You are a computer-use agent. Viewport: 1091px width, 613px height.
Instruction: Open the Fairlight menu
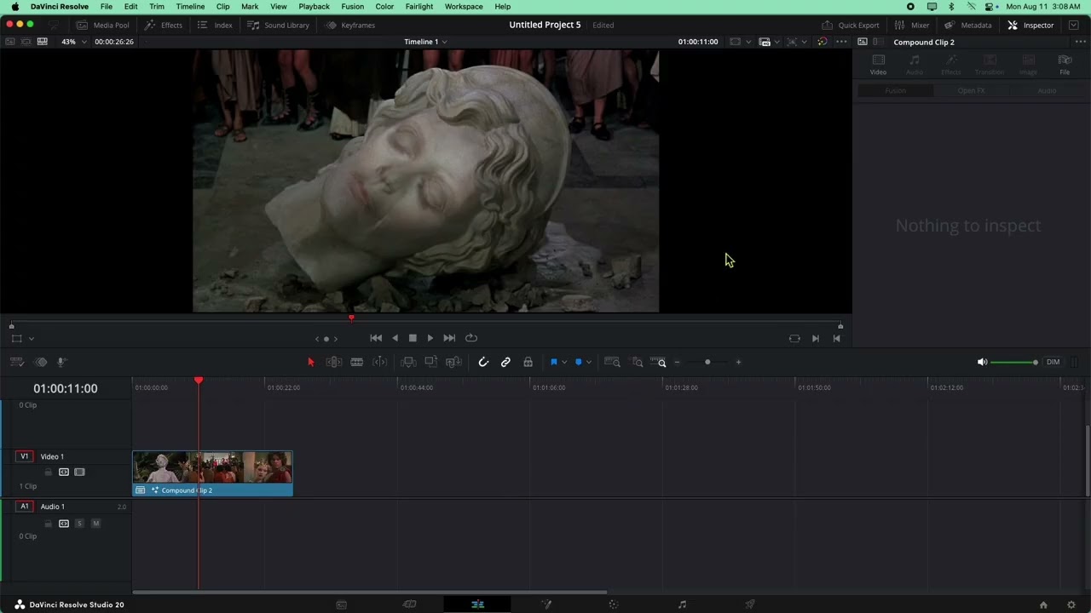pos(419,7)
